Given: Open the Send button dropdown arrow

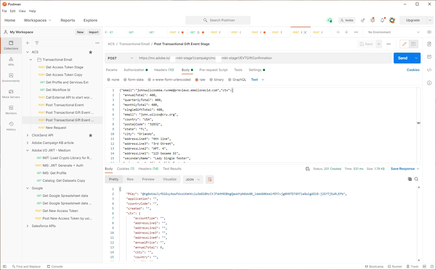Looking at the screenshot, I should pos(416,58).
